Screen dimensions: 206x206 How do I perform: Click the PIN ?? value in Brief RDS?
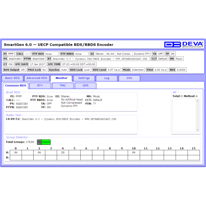coord(94,104)
